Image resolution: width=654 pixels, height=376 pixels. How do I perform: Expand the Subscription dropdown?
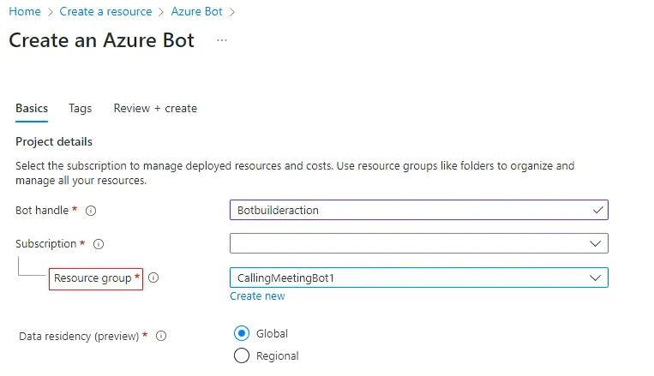419,243
